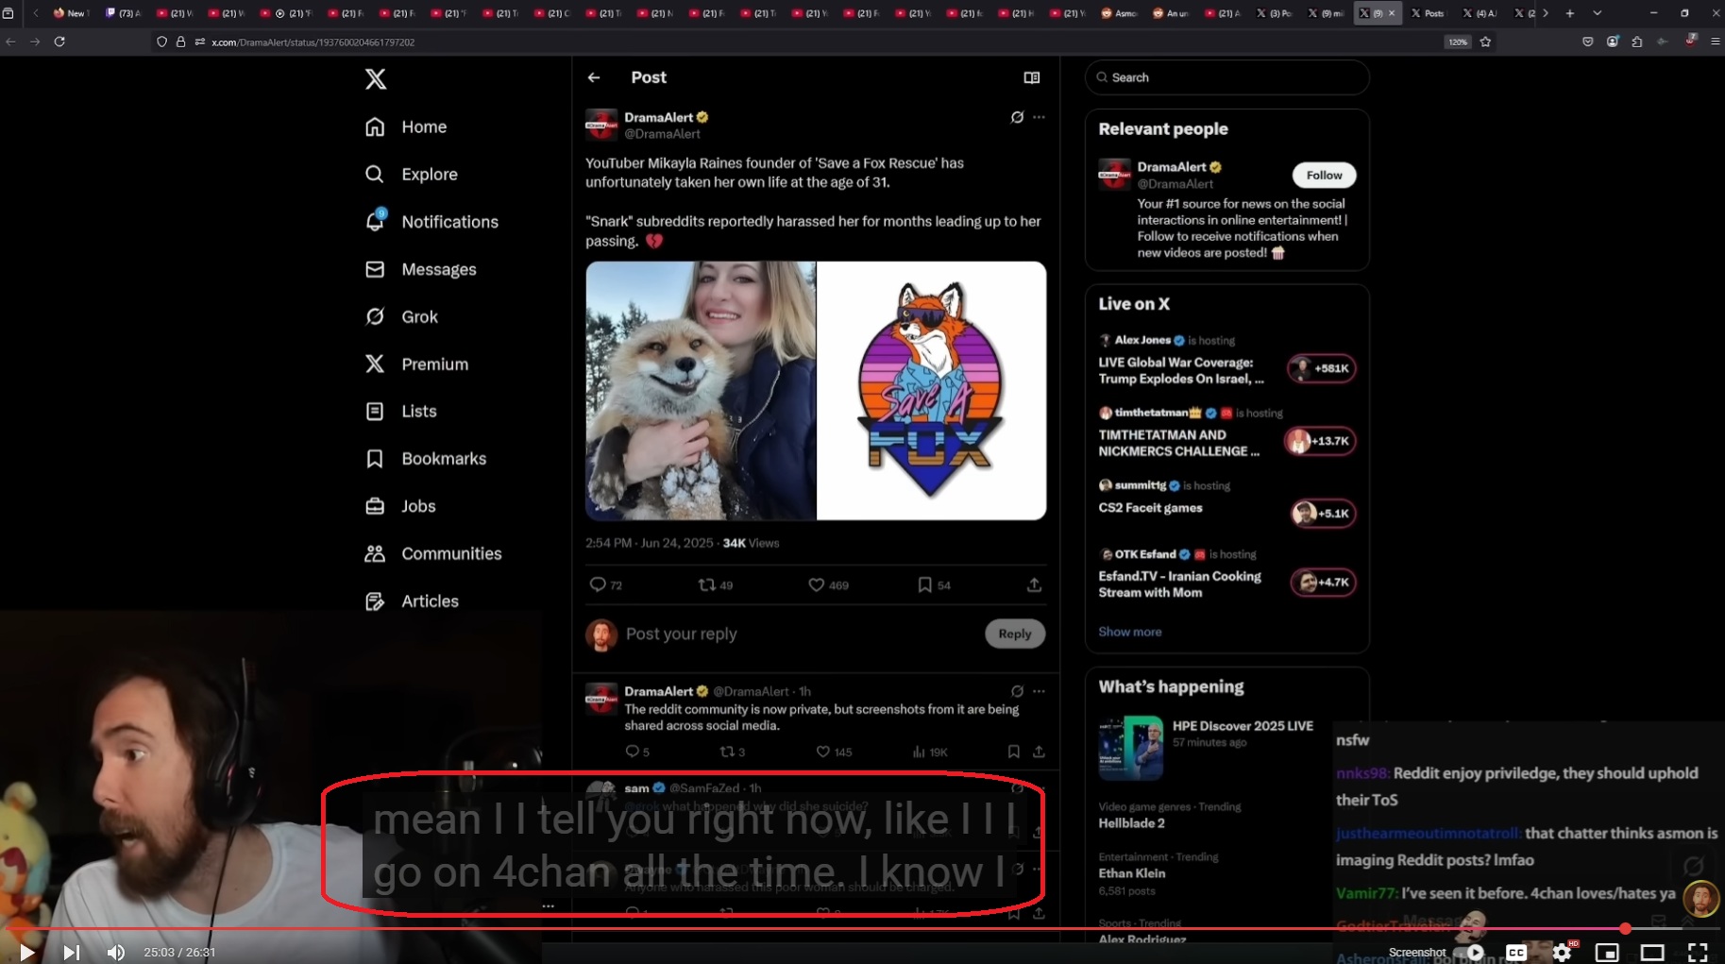The height and width of the screenshot is (964, 1725).
Task: Go back using the Post back arrow
Action: tap(594, 77)
